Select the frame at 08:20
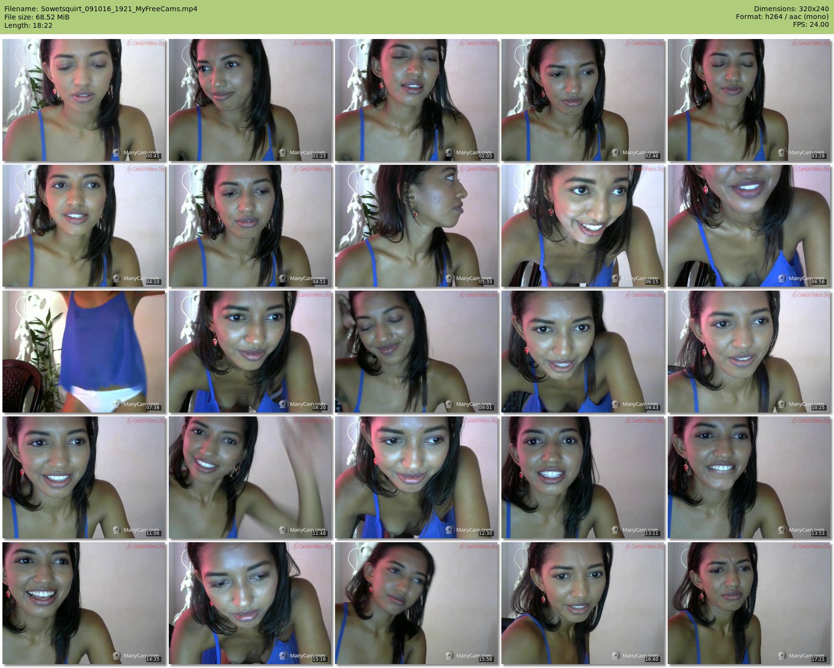 250,352
